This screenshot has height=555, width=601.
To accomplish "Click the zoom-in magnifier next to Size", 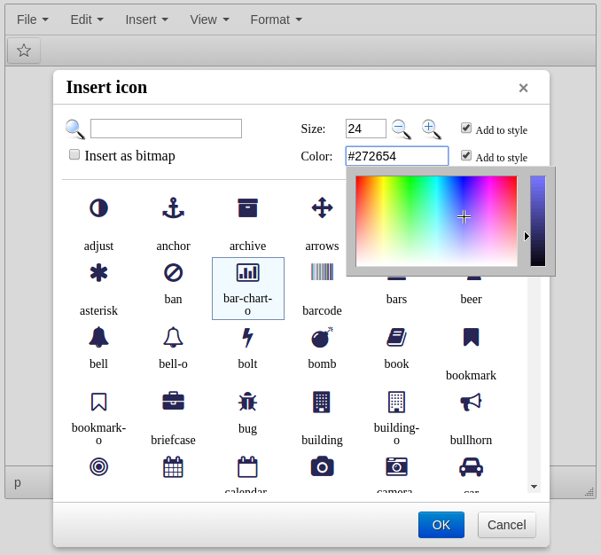I will [x=431, y=129].
